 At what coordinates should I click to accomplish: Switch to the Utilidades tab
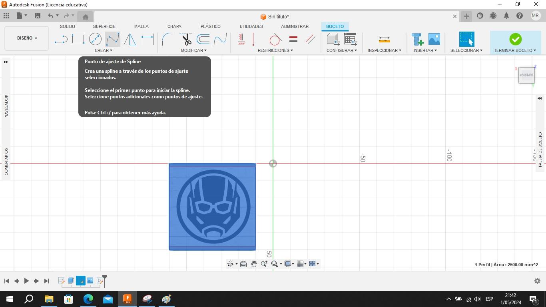[251, 26]
